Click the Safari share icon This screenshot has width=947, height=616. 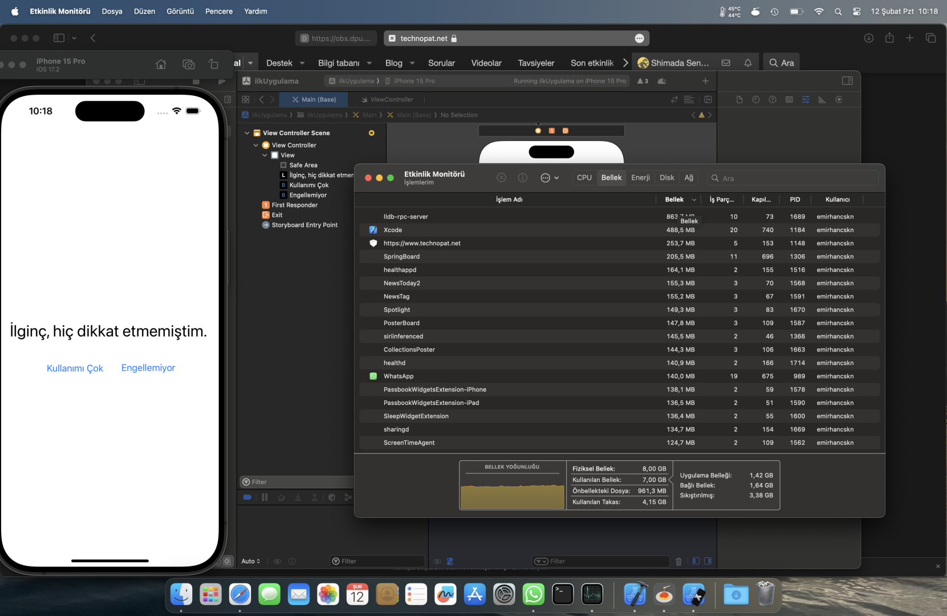click(889, 38)
